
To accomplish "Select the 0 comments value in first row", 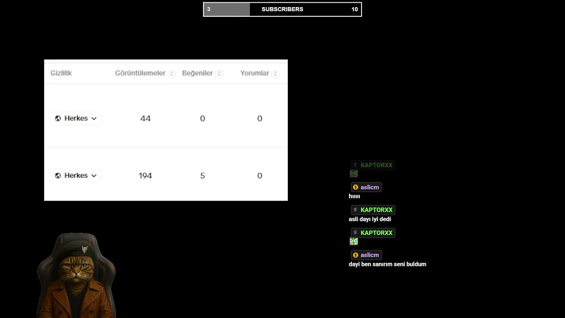I will point(260,118).
